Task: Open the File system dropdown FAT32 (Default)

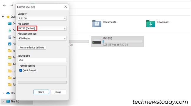Action: point(42,28)
